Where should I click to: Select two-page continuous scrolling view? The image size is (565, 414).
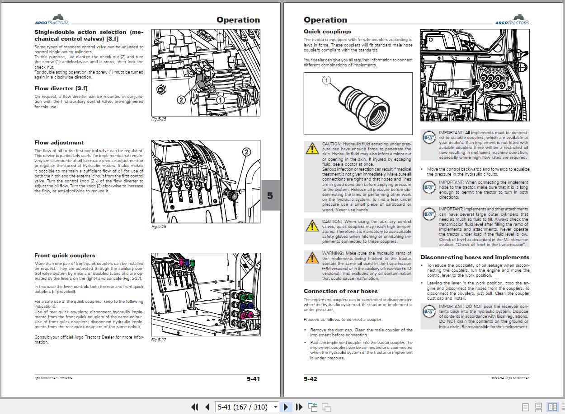(x=562, y=407)
